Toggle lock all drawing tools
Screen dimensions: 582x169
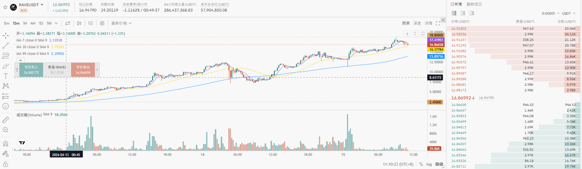[x=6, y=164]
